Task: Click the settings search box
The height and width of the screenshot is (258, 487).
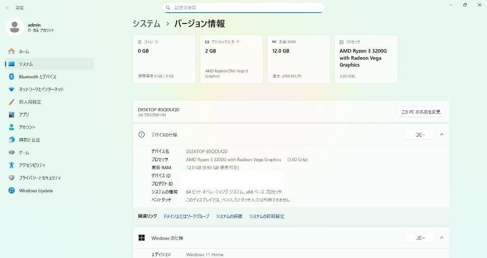Action: coord(243,8)
